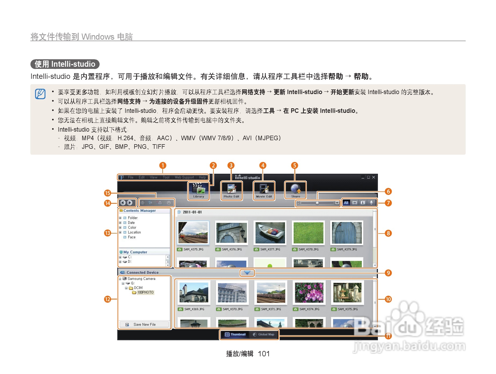This screenshot has width=496, height=374.
Task: Click the thumbnail size slider handle
Action: 317,203
